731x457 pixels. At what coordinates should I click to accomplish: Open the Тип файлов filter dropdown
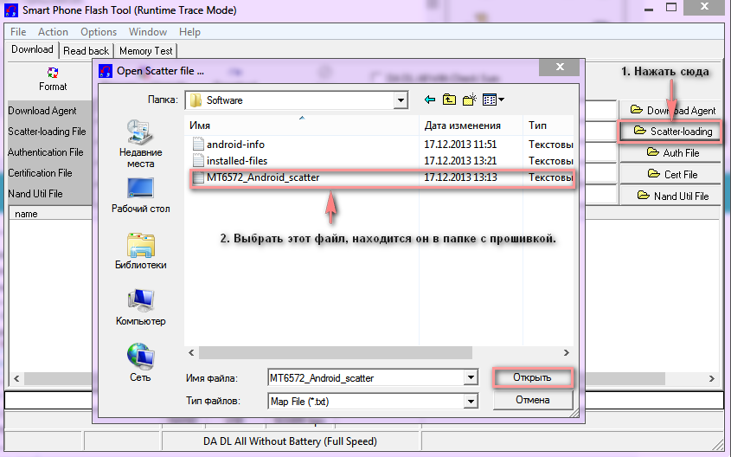click(471, 402)
